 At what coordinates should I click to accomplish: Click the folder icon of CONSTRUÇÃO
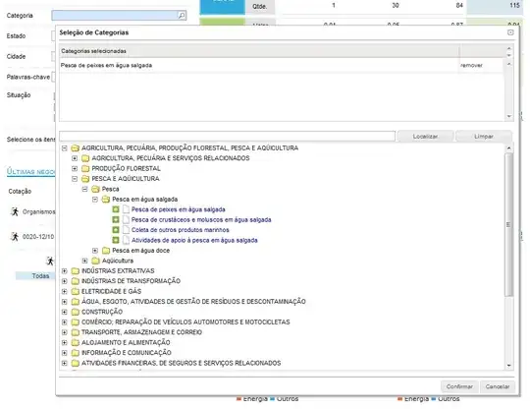pyautogui.click(x=76, y=312)
